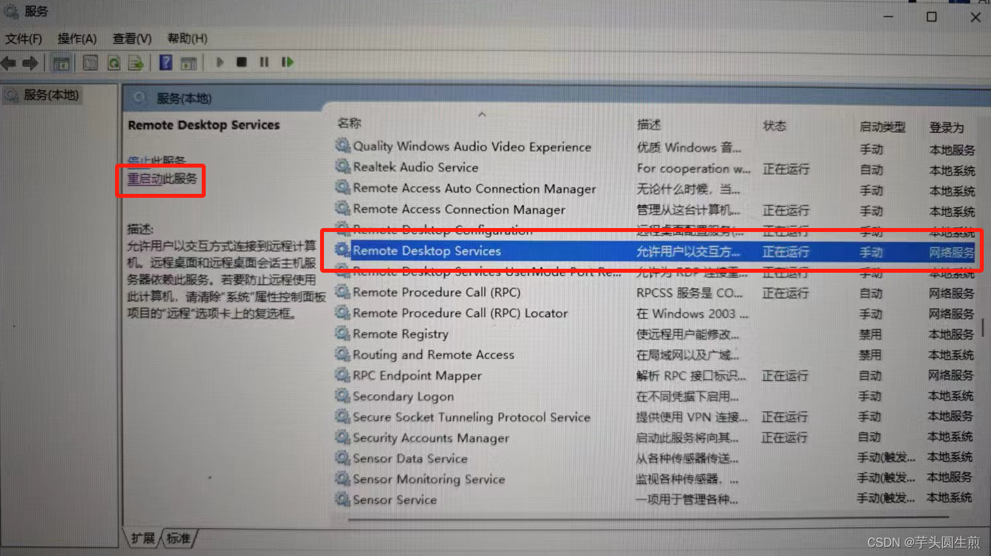Click gear icon beside Realtek Audio Service

(342, 166)
